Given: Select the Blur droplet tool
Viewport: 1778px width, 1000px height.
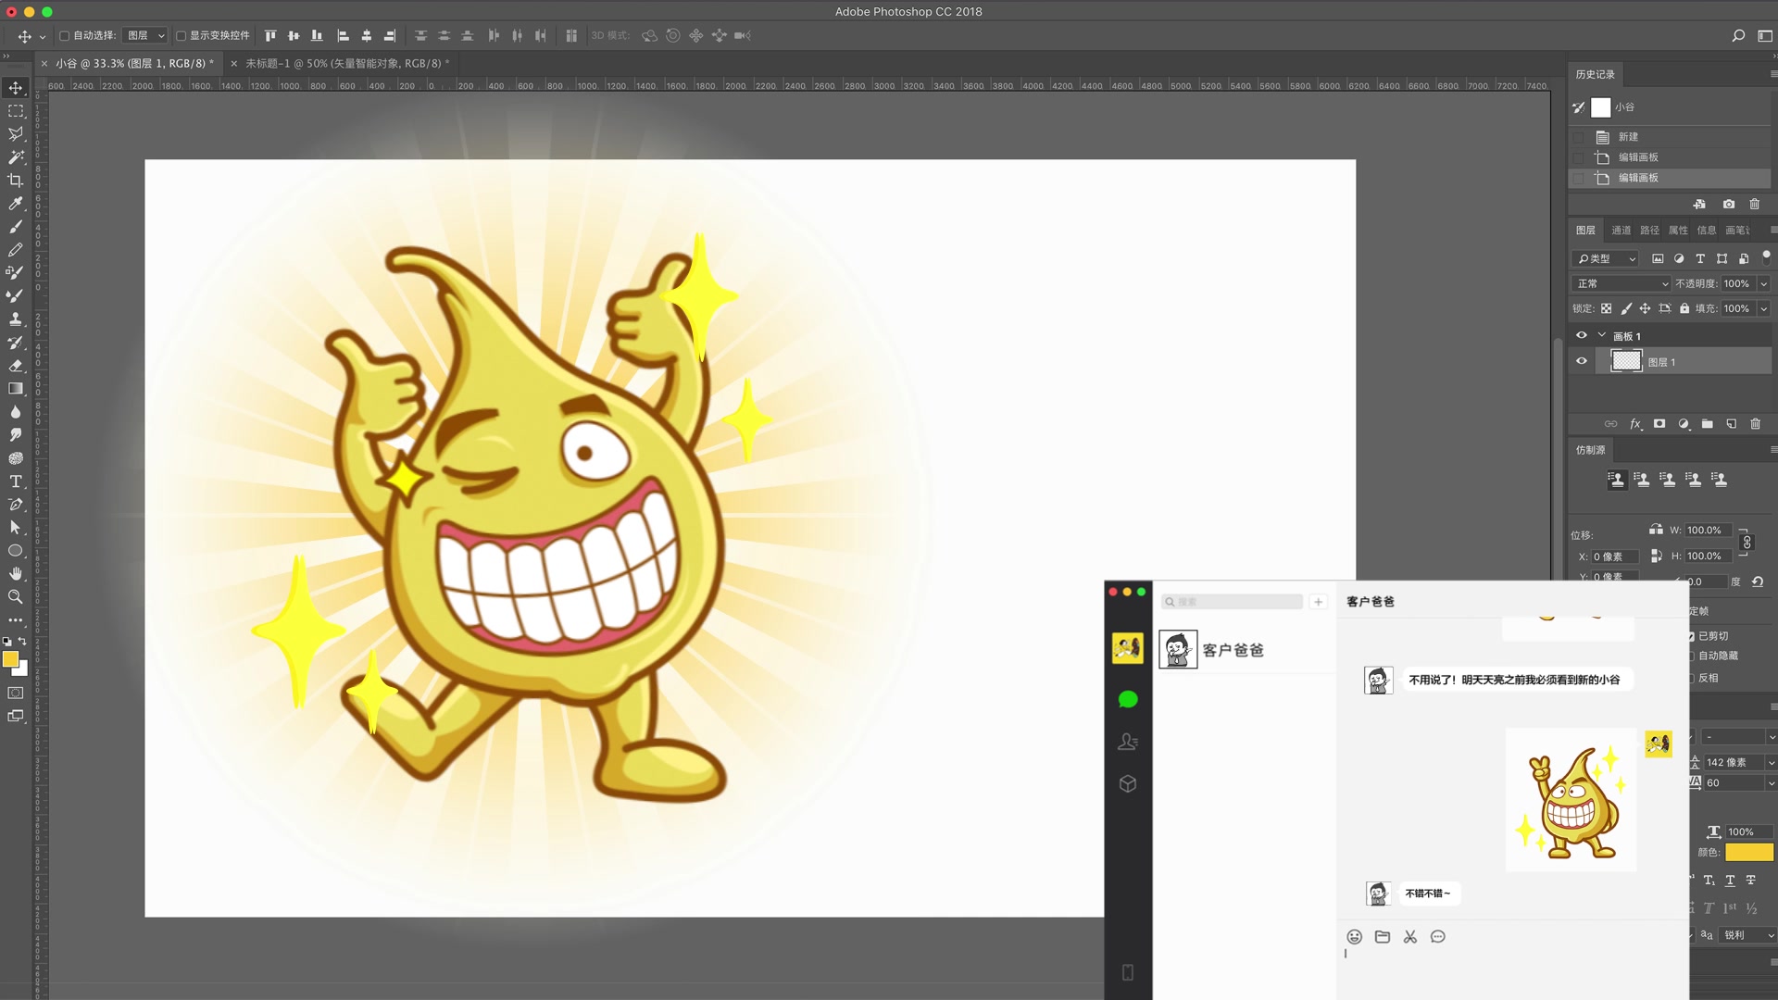Looking at the screenshot, I should point(16,412).
